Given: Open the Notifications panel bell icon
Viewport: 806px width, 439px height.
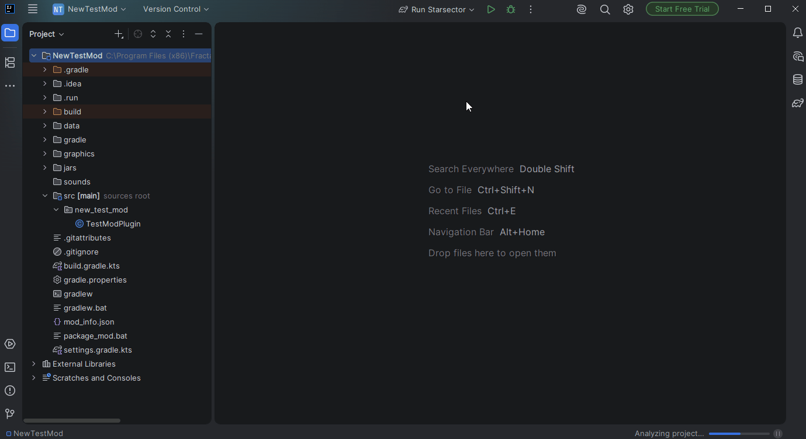Looking at the screenshot, I should tap(797, 33).
